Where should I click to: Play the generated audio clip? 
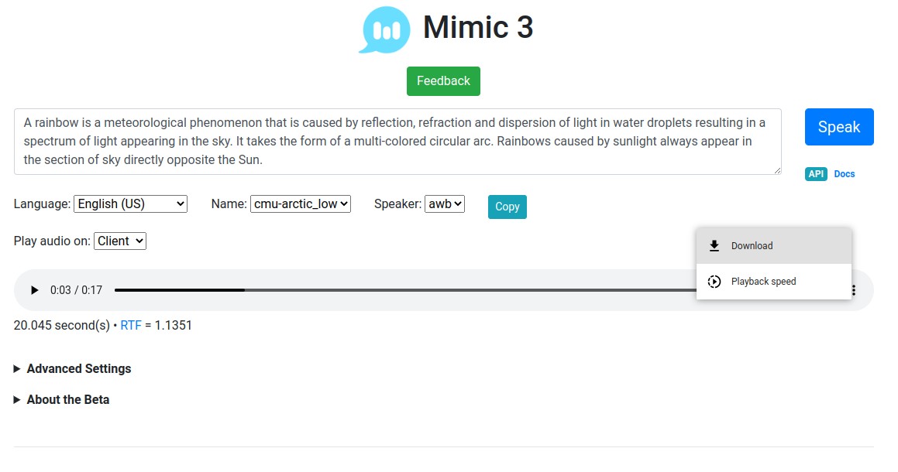(34, 290)
